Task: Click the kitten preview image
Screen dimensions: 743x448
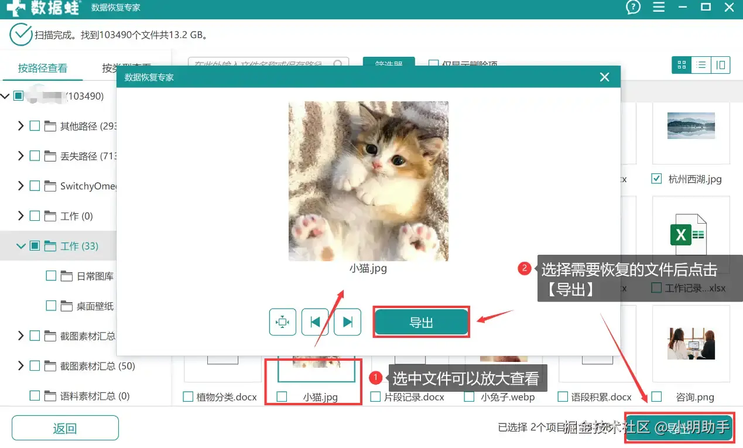Action: (x=368, y=181)
